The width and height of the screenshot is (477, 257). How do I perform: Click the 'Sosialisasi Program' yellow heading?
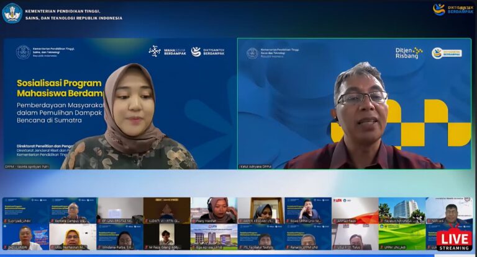click(x=59, y=83)
